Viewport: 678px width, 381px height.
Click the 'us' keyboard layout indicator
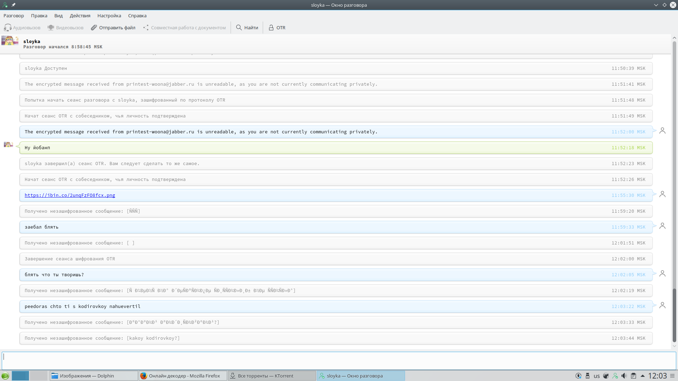click(x=597, y=376)
